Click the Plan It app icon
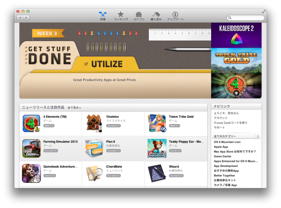The width and height of the screenshot is (281, 208). pyautogui.click(x=94, y=149)
